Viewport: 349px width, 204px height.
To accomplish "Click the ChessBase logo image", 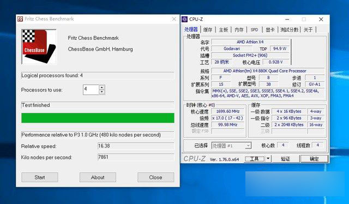I will pyautogui.click(x=39, y=47).
